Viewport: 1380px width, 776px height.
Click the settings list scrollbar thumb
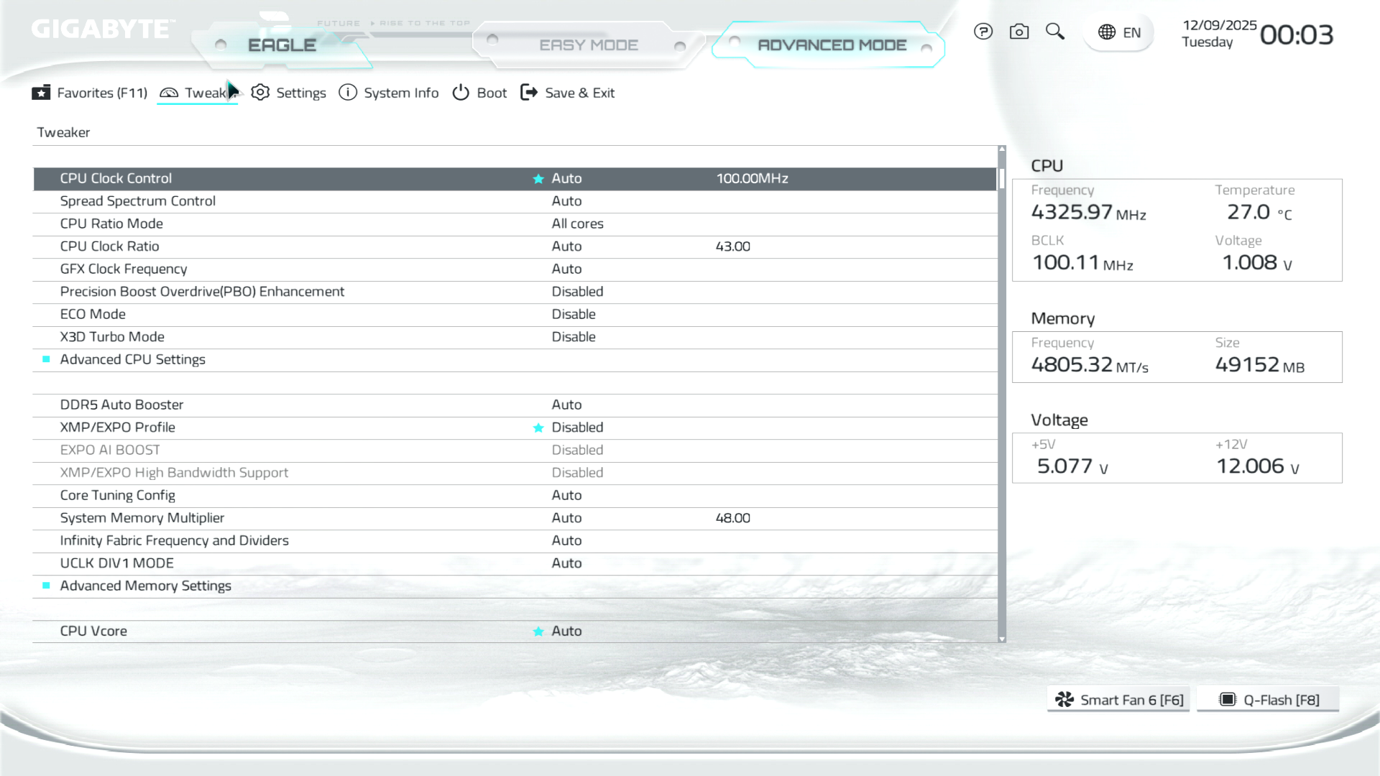[1001, 178]
